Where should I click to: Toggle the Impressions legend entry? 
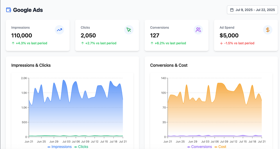pyautogui.click(x=60, y=147)
